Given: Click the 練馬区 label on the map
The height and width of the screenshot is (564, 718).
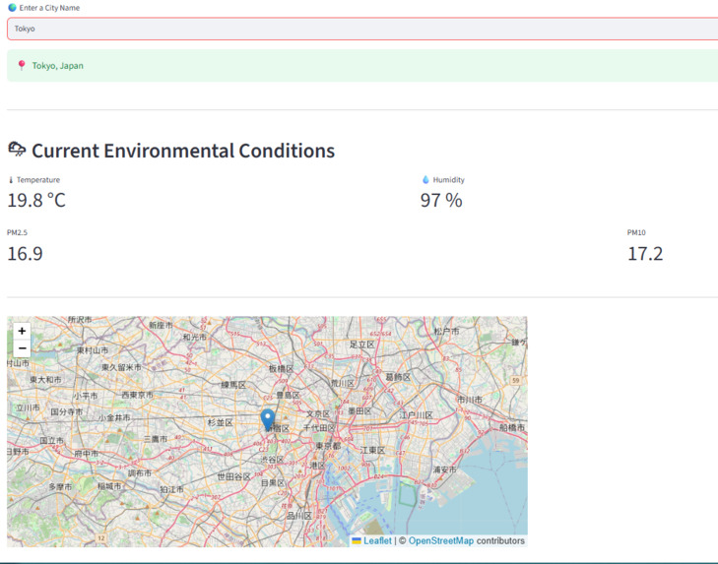Looking at the screenshot, I should 233,385.
